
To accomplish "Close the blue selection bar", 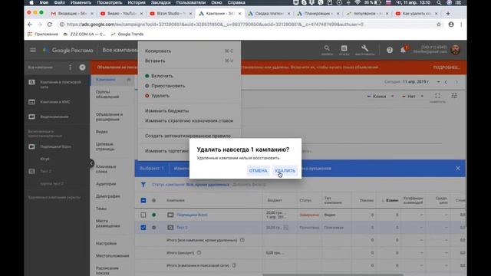I will click(x=458, y=169).
